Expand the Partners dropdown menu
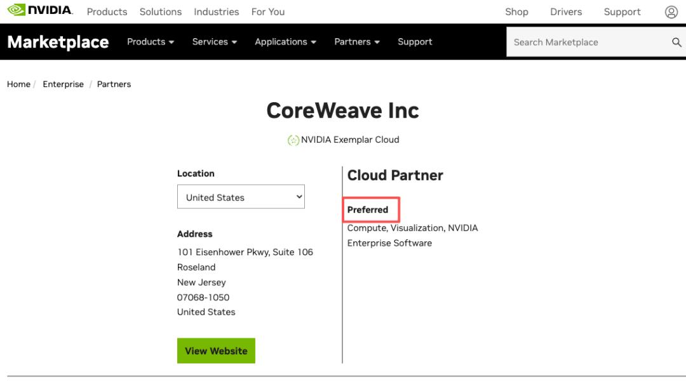This screenshot has width=686, height=381. coord(357,42)
